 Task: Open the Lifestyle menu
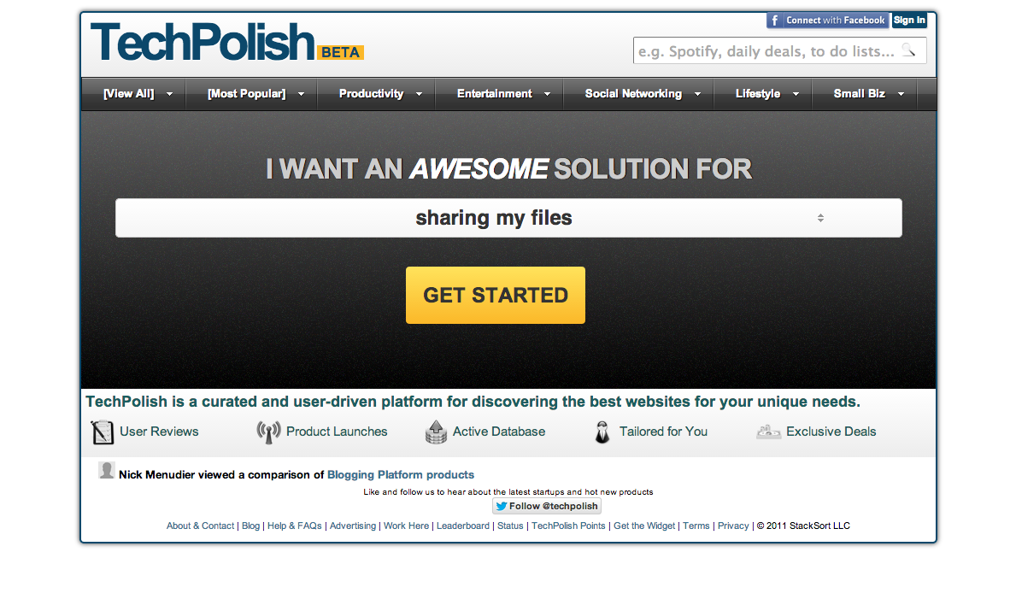pos(763,94)
